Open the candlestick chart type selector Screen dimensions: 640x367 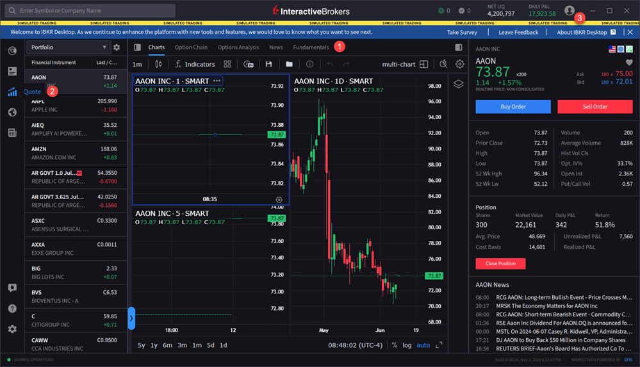(x=158, y=64)
